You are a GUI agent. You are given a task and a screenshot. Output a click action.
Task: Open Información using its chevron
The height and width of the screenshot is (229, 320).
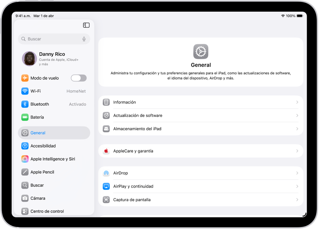click(x=297, y=102)
